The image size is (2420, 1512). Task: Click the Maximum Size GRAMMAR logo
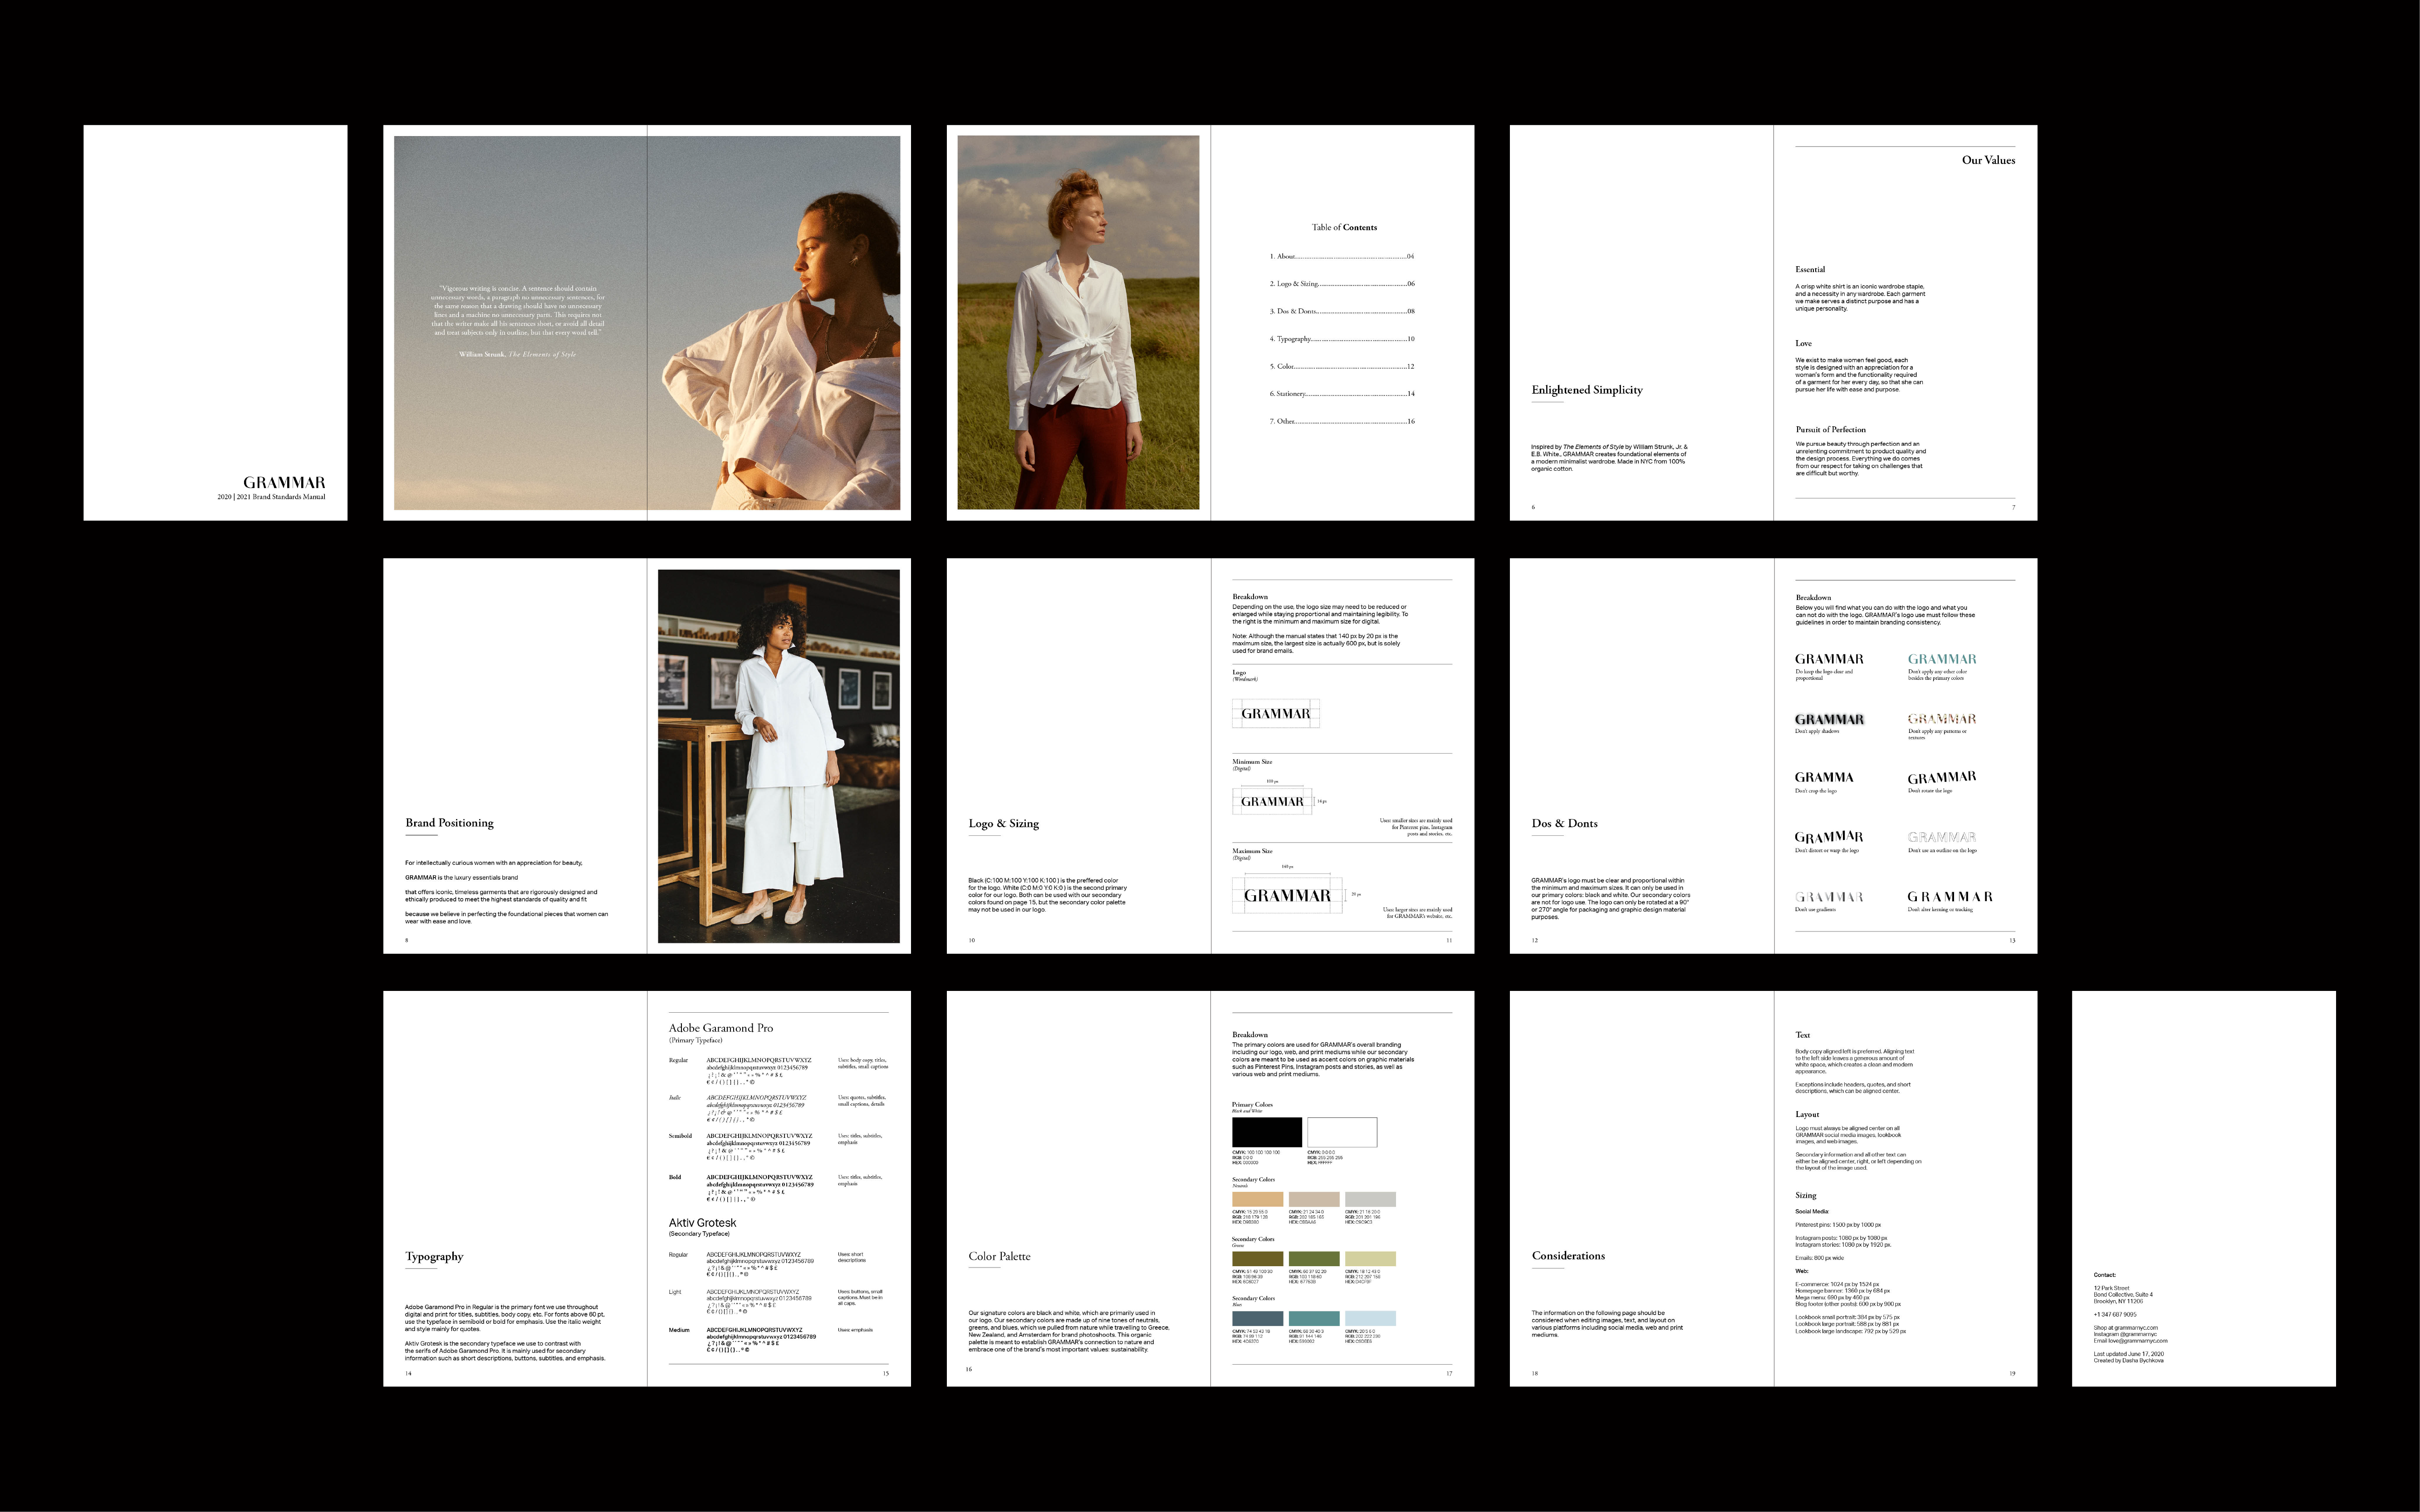click(1287, 896)
